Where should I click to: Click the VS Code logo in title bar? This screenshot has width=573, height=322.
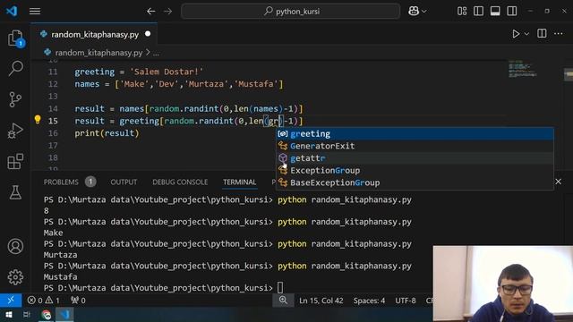click(12, 11)
